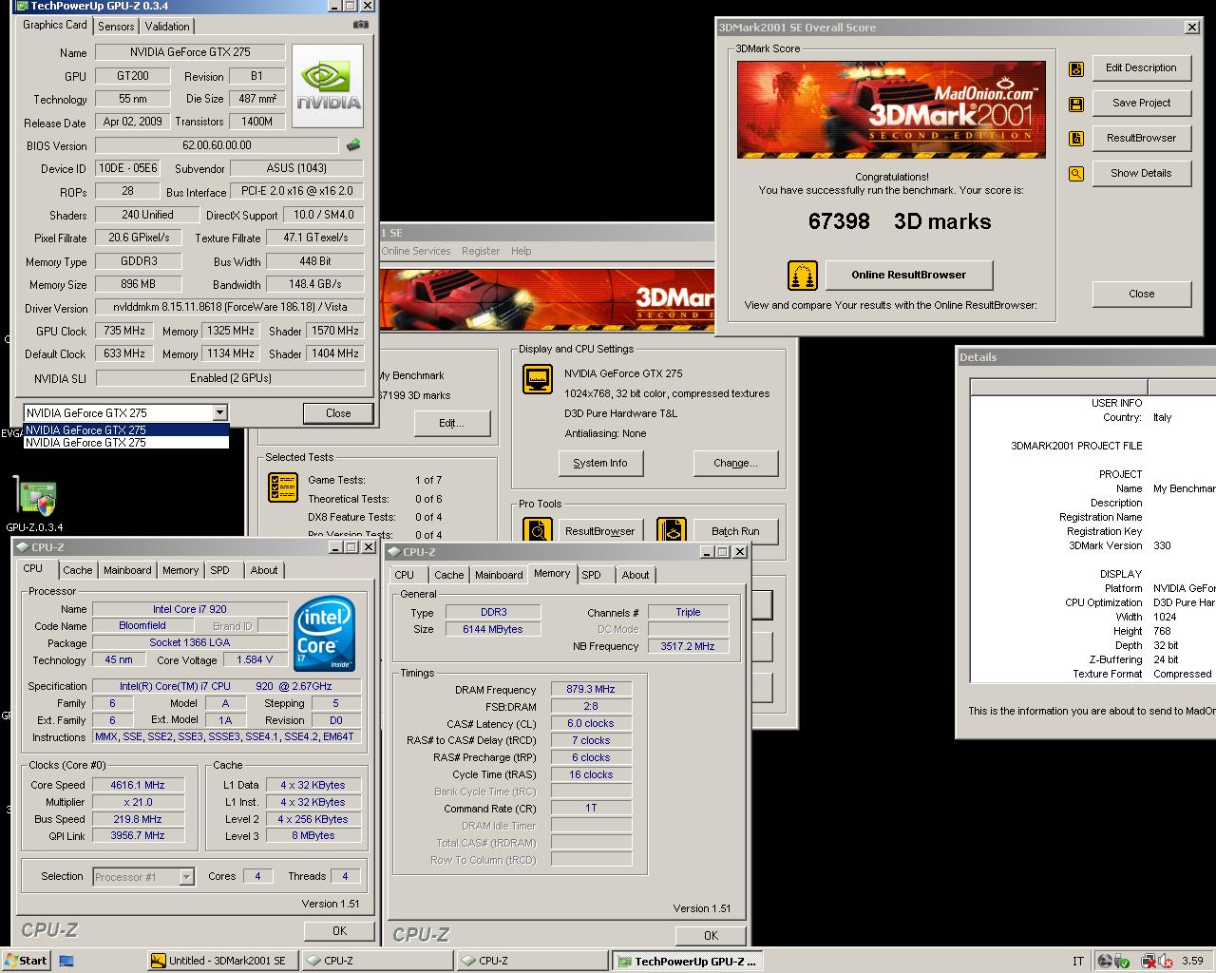The height and width of the screenshot is (973, 1216).
Task: Open the About tab in right CPU-Z window
Action: (x=636, y=575)
